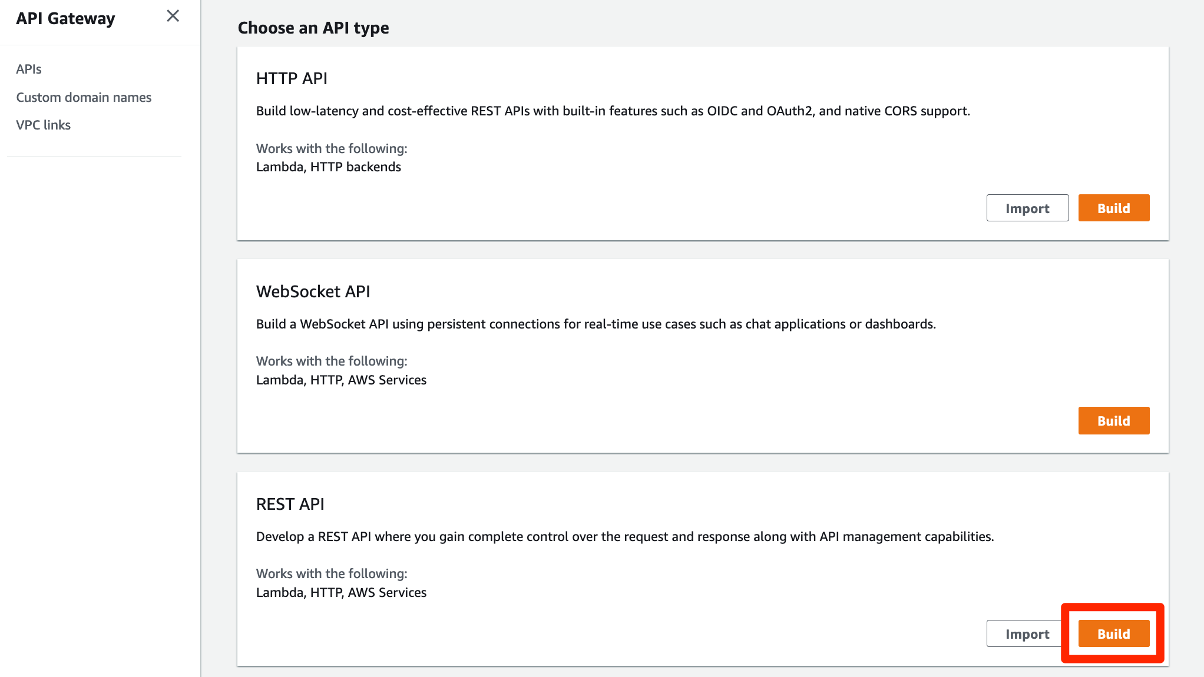Click the REST API complete control description
Image resolution: width=1204 pixels, height=677 pixels.
[x=624, y=536]
